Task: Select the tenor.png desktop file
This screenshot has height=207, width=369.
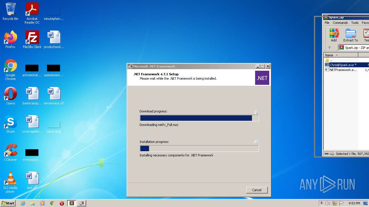Action: (x=54, y=127)
